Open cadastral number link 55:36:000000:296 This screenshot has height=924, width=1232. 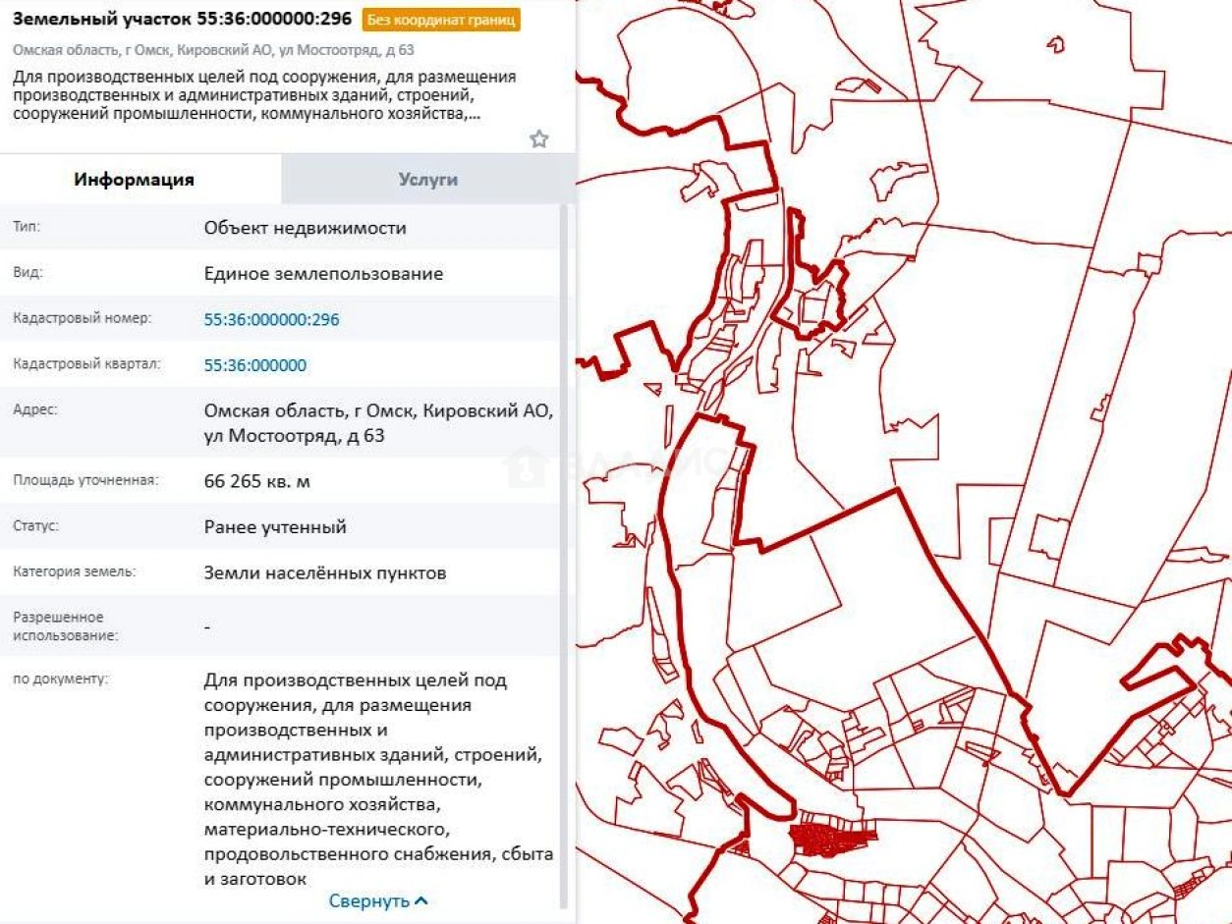(x=271, y=319)
